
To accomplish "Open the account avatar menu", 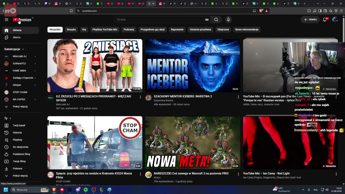I will (335, 19).
